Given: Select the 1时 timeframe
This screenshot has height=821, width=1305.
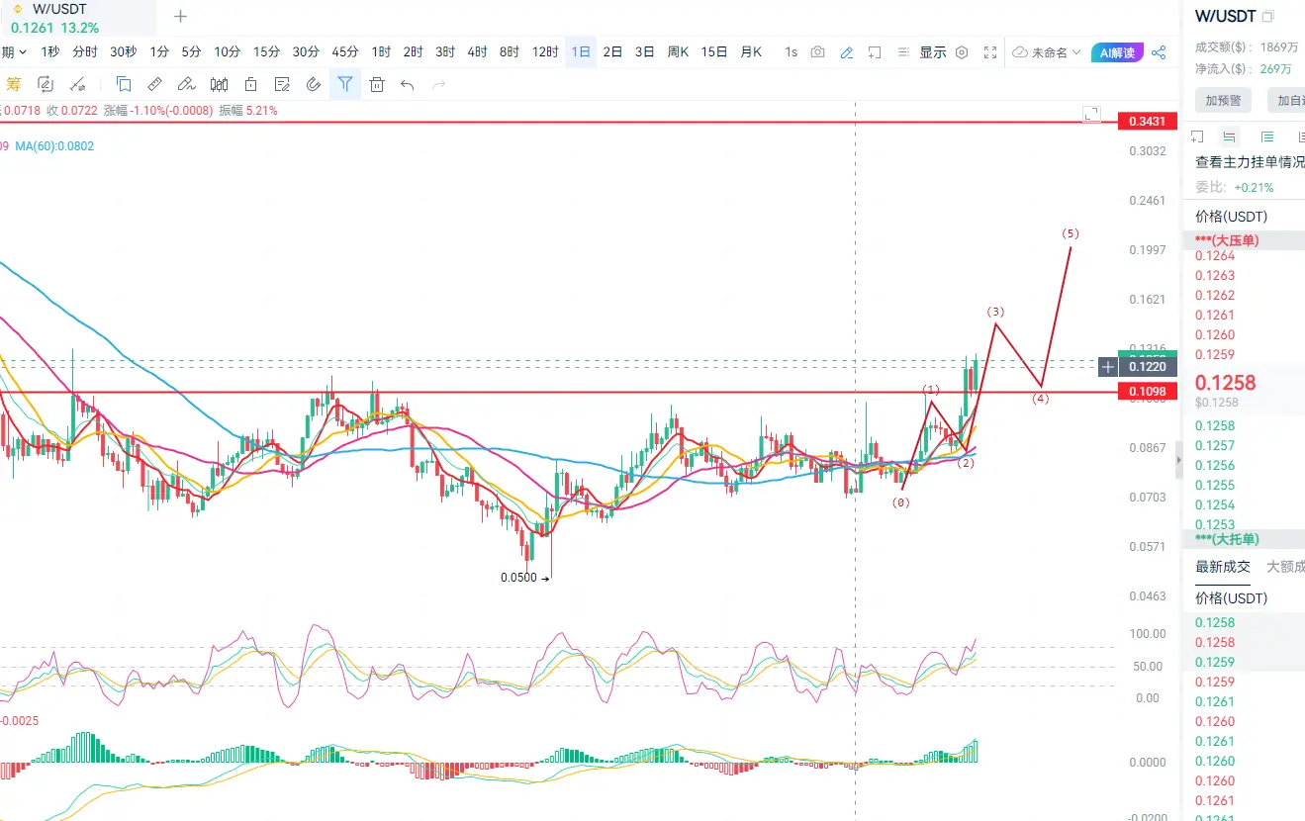Looking at the screenshot, I should click(x=381, y=52).
